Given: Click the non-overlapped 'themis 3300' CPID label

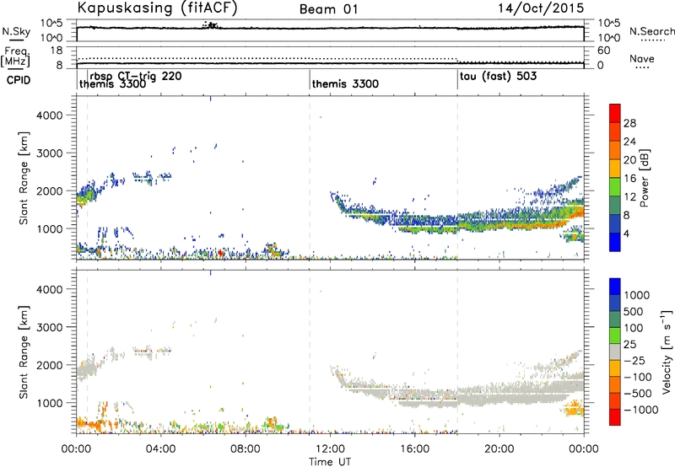Looking at the screenshot, I should tap(345, 83).
